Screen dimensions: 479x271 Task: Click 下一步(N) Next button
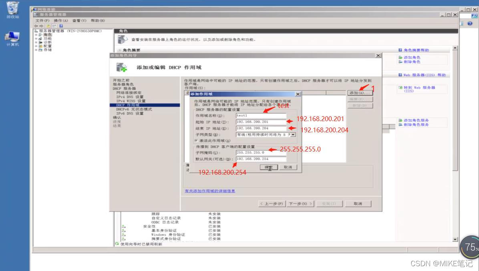click(300, 203)
